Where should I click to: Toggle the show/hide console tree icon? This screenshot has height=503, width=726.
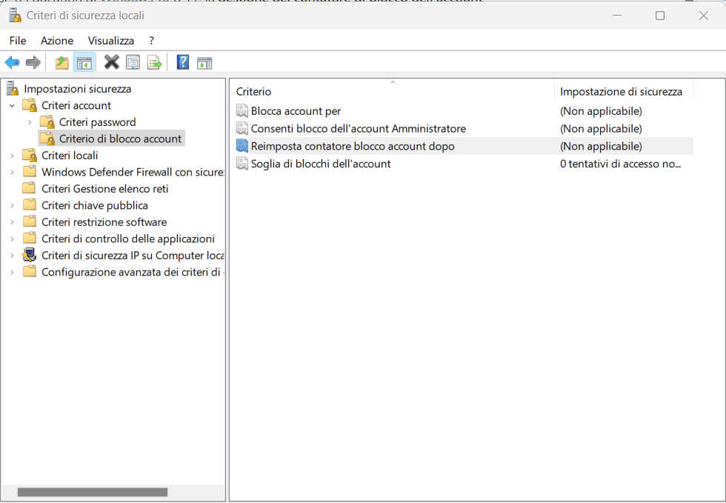84,63
